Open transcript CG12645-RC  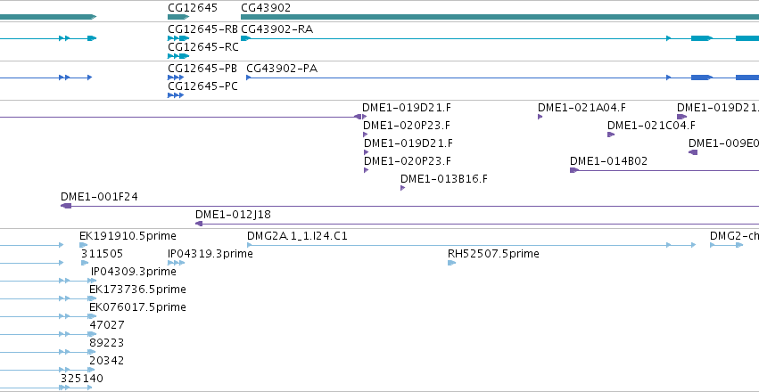coord(202,47)
